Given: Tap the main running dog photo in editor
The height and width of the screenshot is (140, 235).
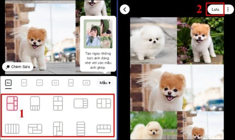Looking at the screenshot, I should [x=40, y=39].
